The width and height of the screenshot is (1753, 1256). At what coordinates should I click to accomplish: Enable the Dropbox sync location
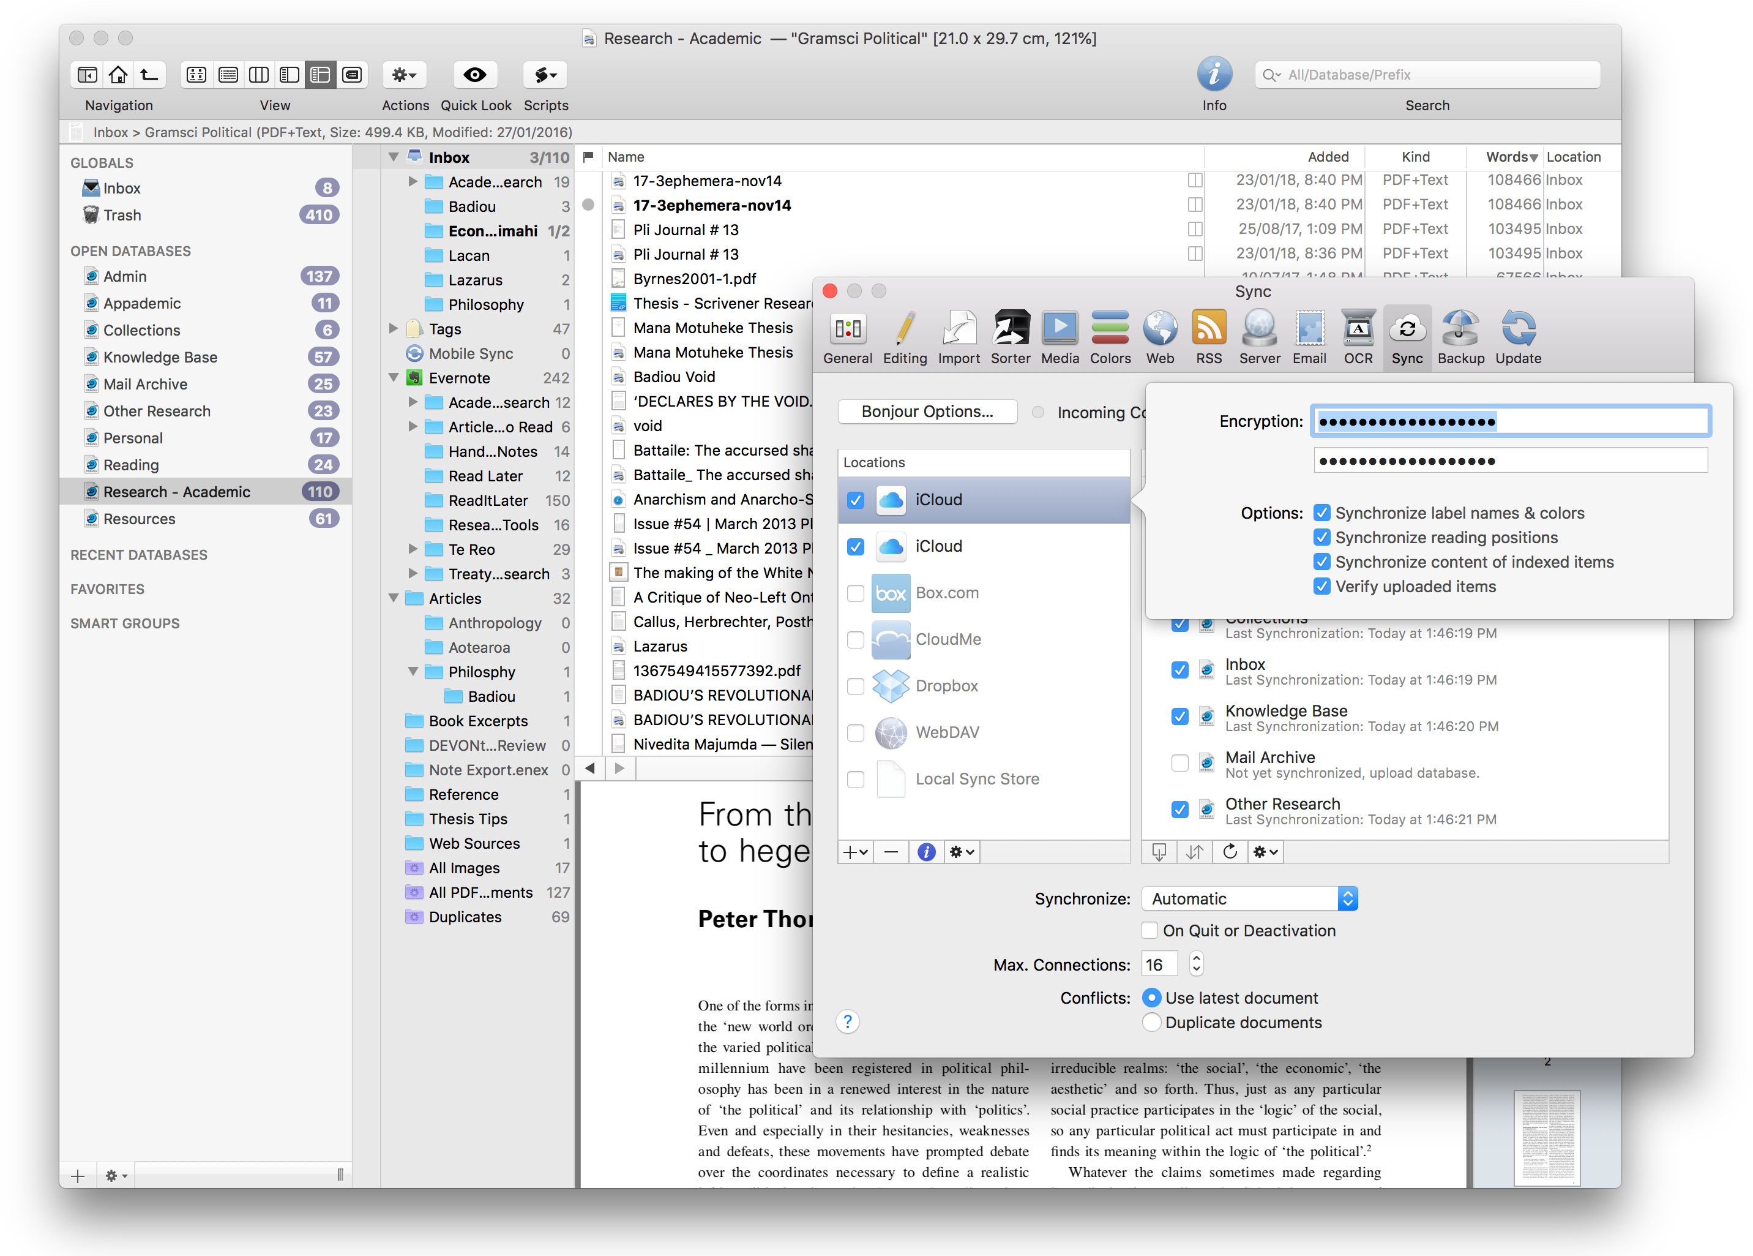coord(855,686)
